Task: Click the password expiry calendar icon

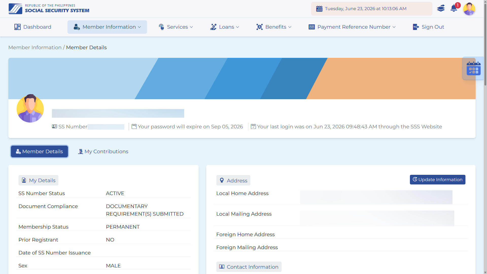Action: [134, 126]
